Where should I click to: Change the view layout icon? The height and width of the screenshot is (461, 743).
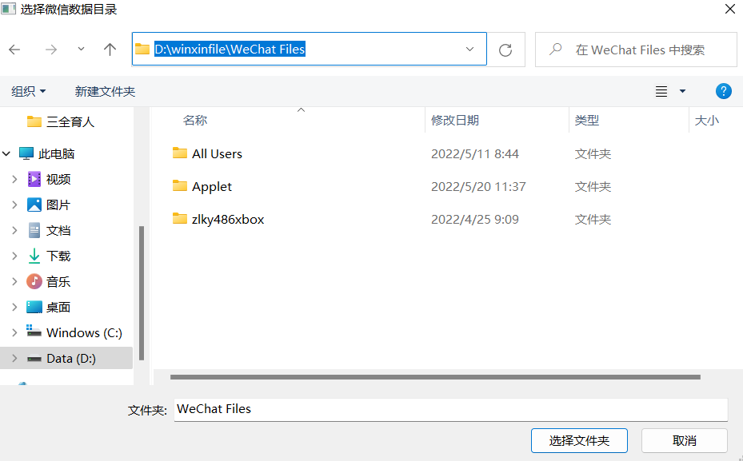coord(661,91)
